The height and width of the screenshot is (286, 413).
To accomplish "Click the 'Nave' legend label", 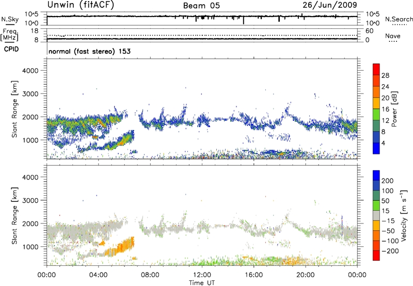I will (x=393, y=36).
